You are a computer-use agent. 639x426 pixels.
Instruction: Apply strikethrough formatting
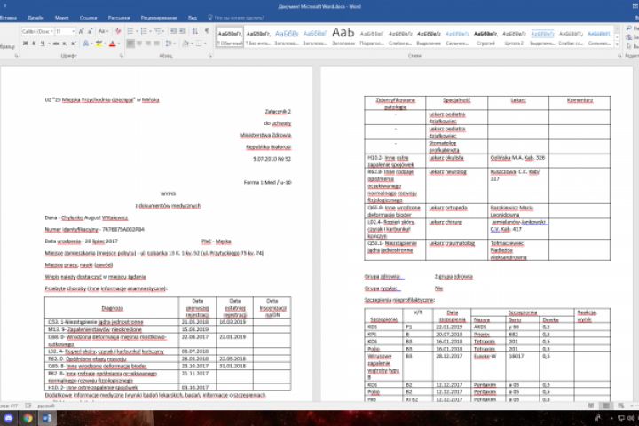(x=56, y=43)
